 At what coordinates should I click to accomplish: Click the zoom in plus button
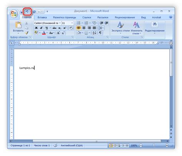[x=167, y=145]
